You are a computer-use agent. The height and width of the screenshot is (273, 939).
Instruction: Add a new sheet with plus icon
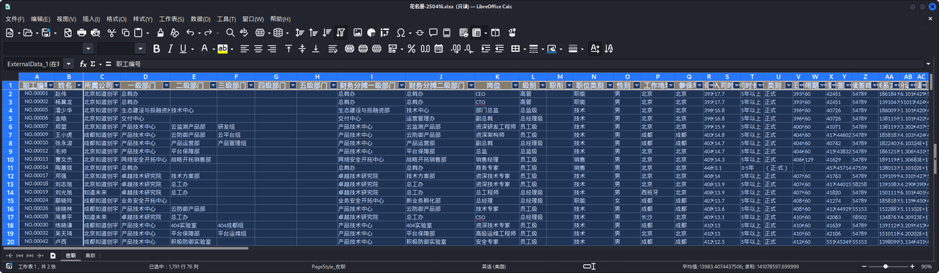click(53, 255)
